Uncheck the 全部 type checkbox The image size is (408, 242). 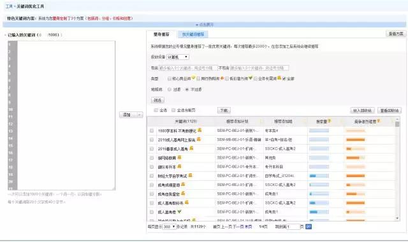pos(284,78)
